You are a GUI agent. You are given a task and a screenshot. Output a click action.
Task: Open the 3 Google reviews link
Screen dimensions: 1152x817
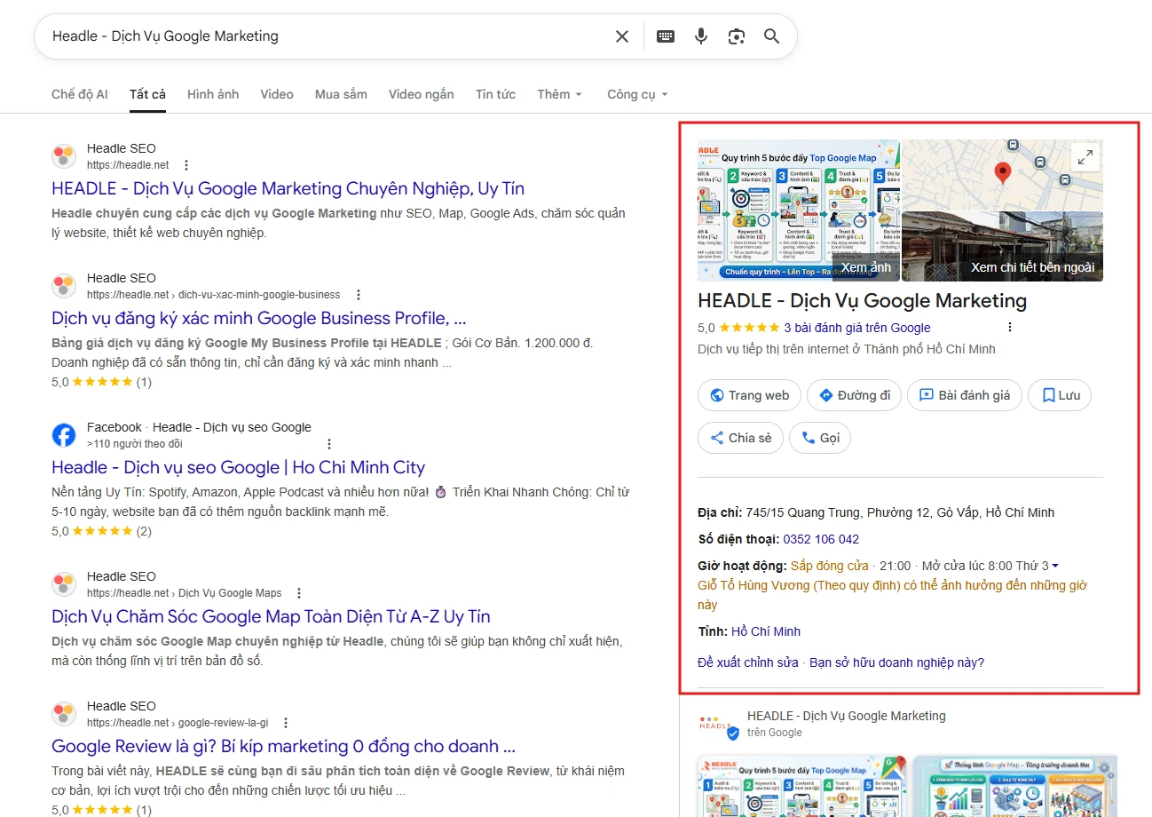856,328
